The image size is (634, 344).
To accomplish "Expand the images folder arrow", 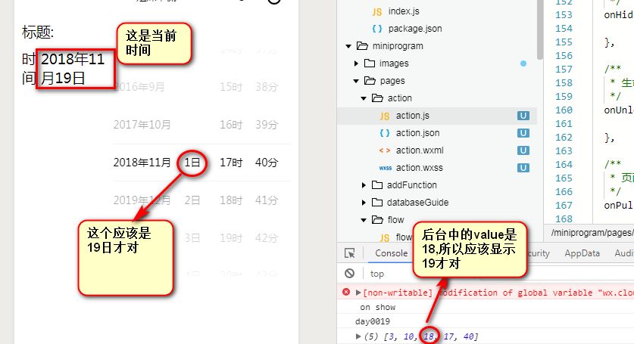I will coord(356,64).
